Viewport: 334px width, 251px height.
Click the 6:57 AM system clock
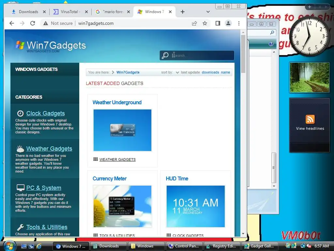tap(322, 246)
